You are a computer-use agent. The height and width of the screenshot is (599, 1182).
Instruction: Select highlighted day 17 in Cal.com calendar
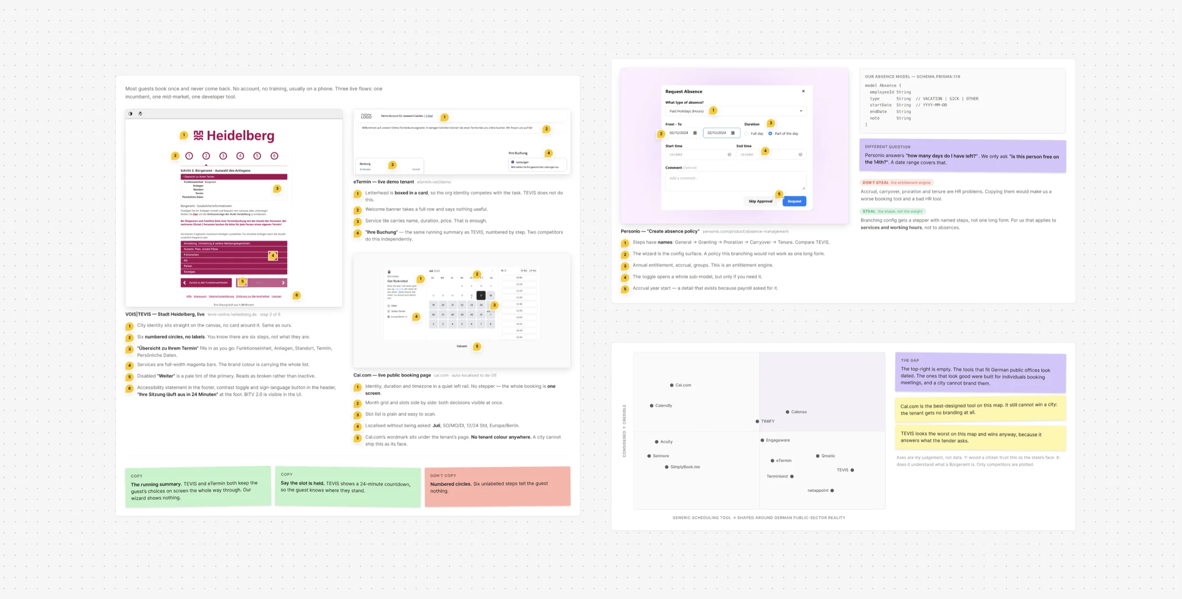pos(481,295)
